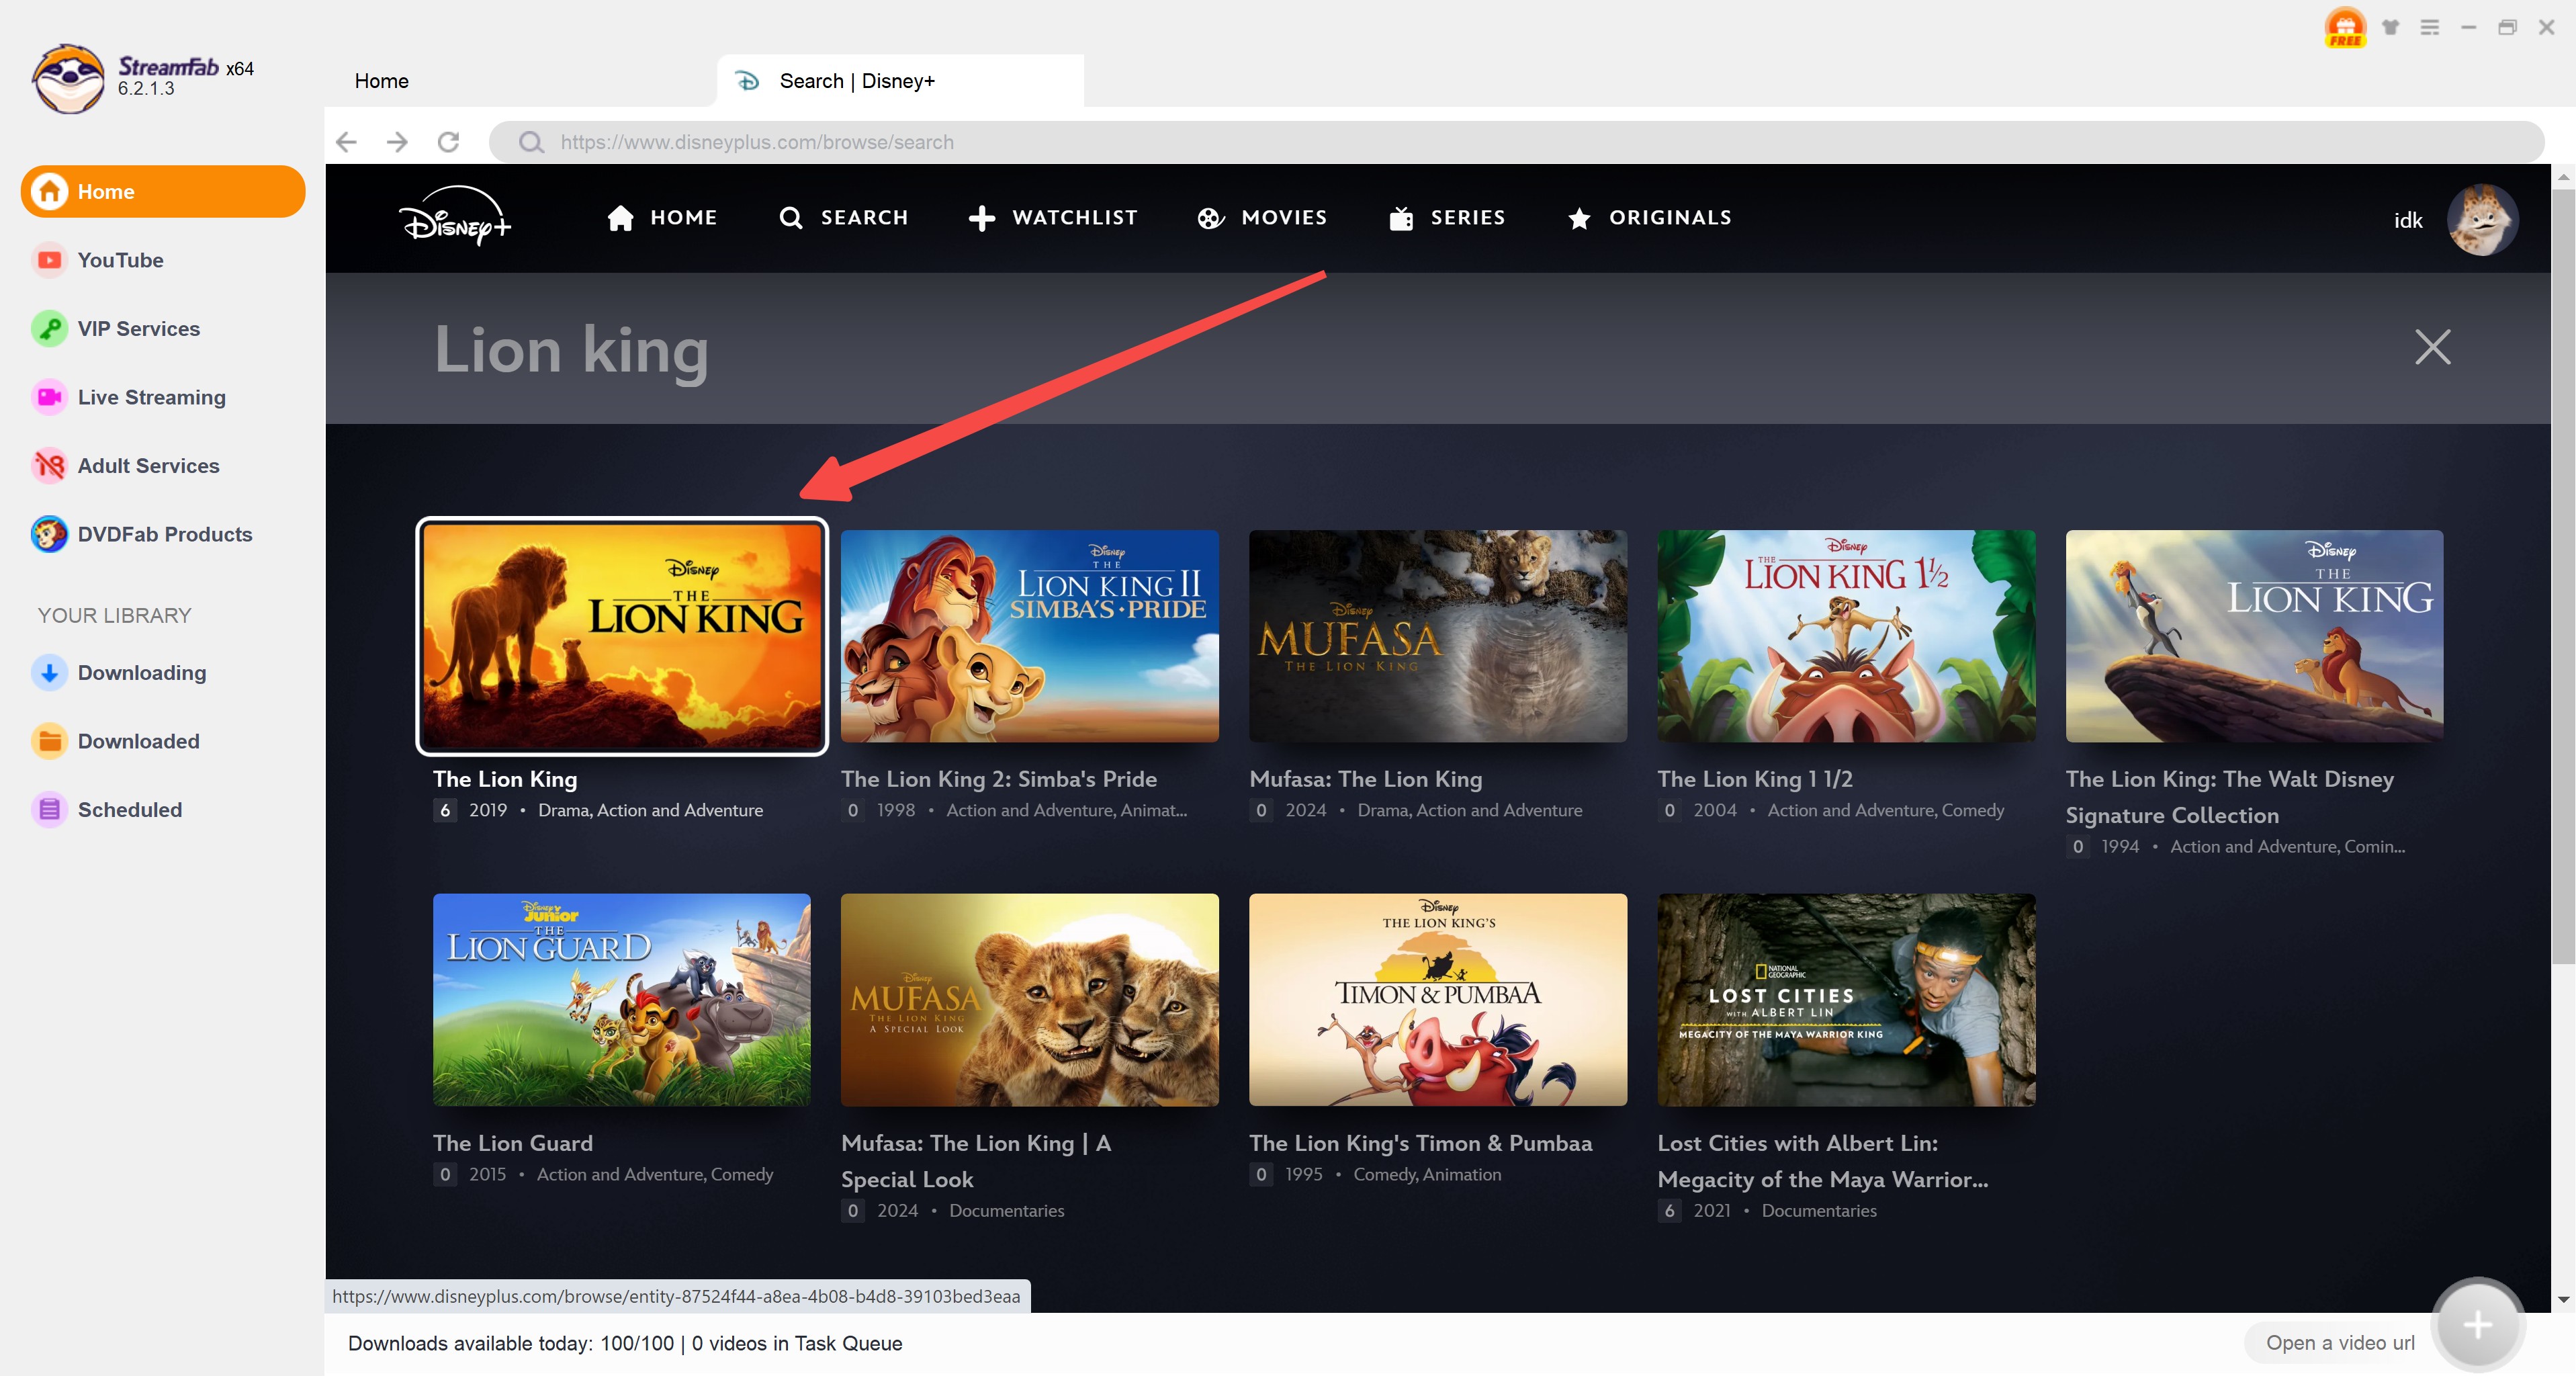Click the round plus button to add a URL

(2477, 1325)
